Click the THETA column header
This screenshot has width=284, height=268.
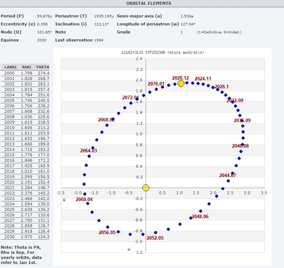[x=42, y=67]
